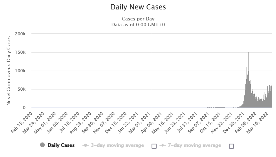The height and width of the screenshot is (157, 276).
Task: Show the 7-day moving average legend label
Action: (x=195, y=145)
